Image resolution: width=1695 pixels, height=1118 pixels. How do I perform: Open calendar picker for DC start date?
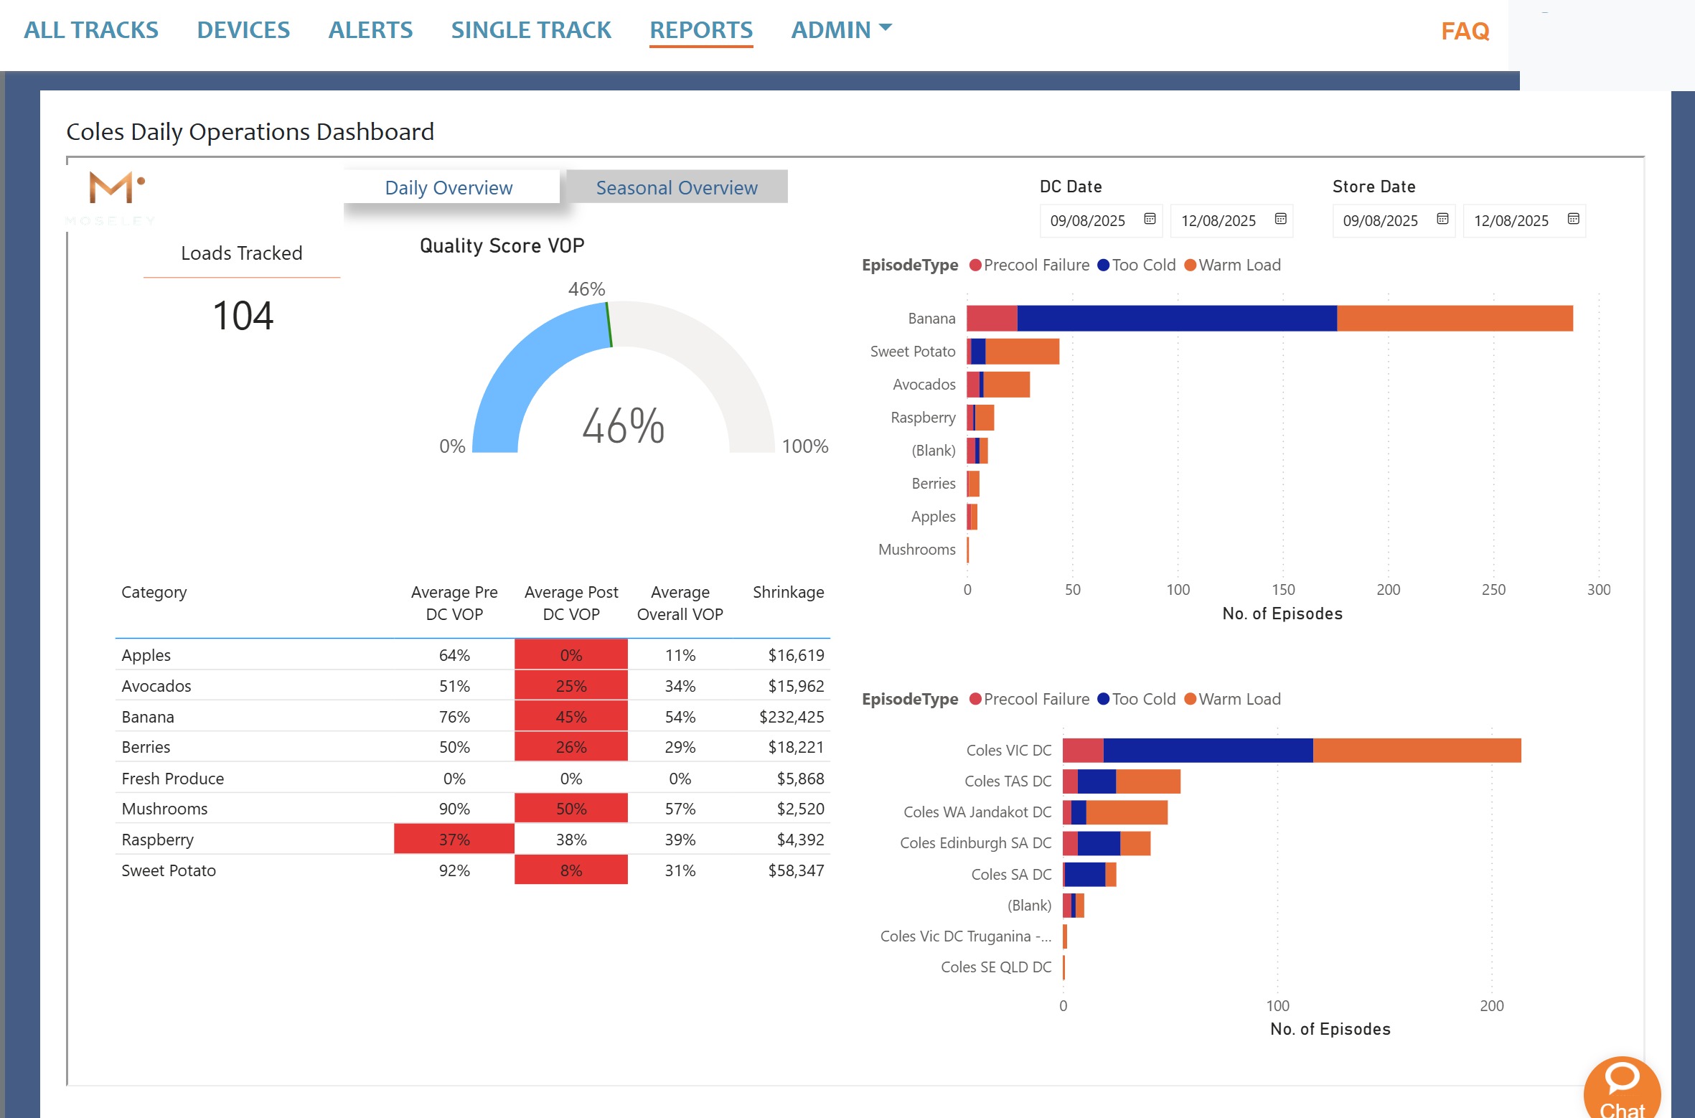pos(1150,220)
